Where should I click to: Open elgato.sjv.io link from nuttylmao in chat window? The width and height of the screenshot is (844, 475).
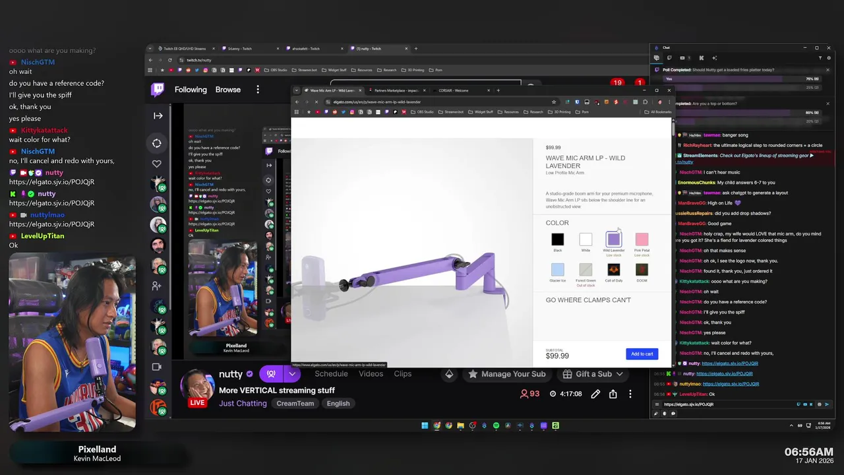click(x=730, y=384)
